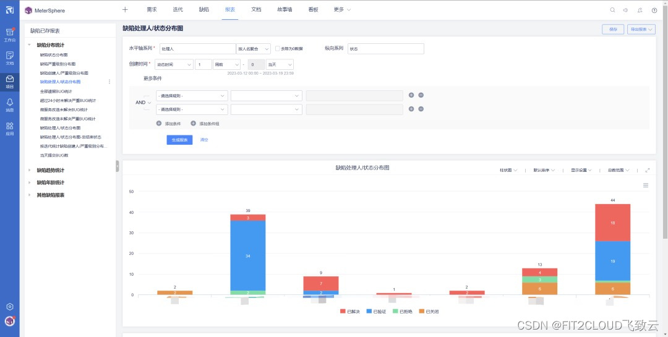Open the 消息 notifications bell icon
The height and width of the screenshot is (337, 668).
tap(9, 105)
